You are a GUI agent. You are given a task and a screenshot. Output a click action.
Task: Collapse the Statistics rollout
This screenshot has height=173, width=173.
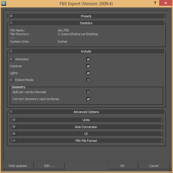coord(11,23)
